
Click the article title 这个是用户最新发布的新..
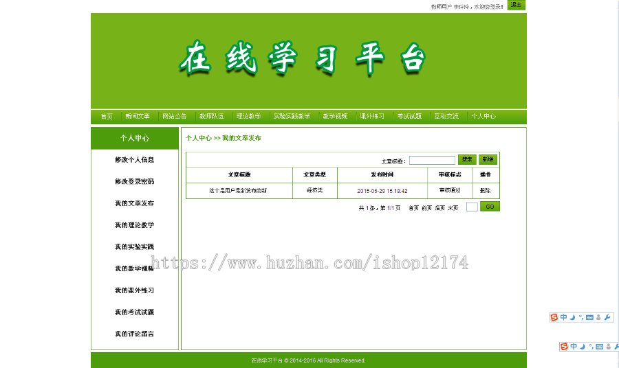239,190
